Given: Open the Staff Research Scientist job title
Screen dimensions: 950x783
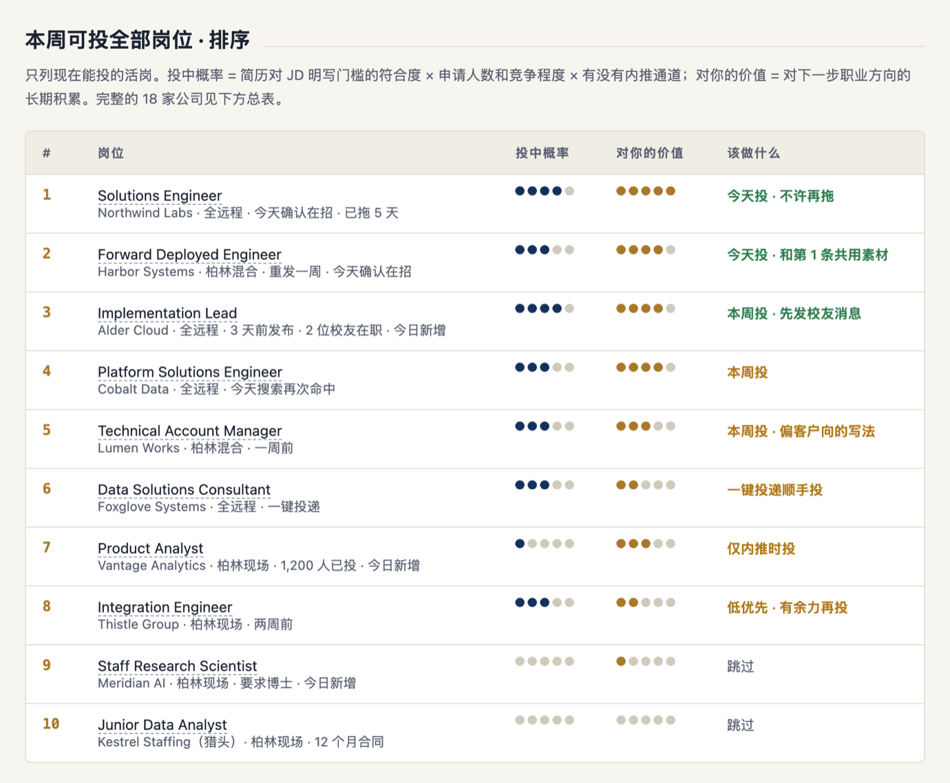Looking at the screenshot, I should point(178,666).
